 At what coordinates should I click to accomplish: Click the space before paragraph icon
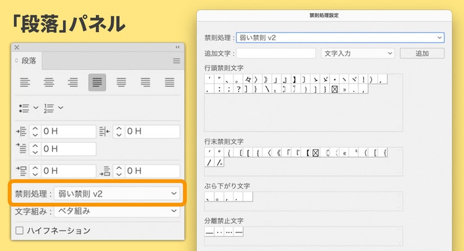[21, 171]
